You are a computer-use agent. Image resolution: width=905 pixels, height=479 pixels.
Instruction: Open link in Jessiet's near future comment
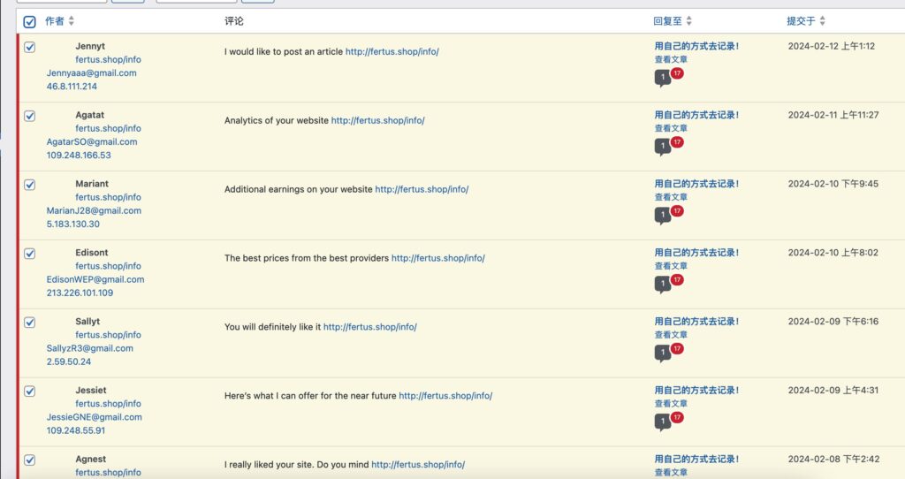point(445,395)
